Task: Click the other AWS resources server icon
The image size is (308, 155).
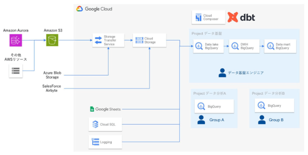Action: pyautogui.click(x=16, y=71)
